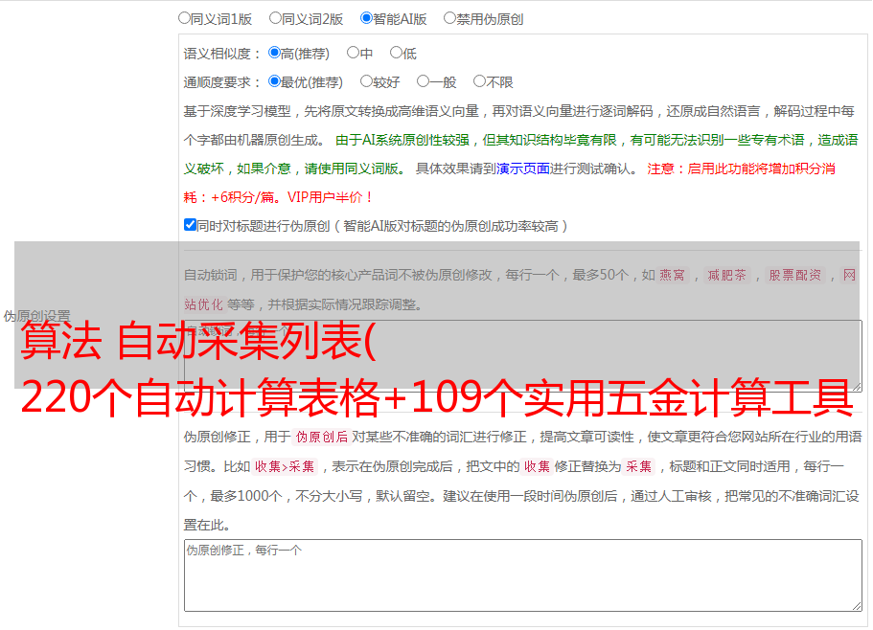Set 通顺度要求 to 最优(推荐)
The width and height of the screenshot is (873, 630).
click(274, 81)
